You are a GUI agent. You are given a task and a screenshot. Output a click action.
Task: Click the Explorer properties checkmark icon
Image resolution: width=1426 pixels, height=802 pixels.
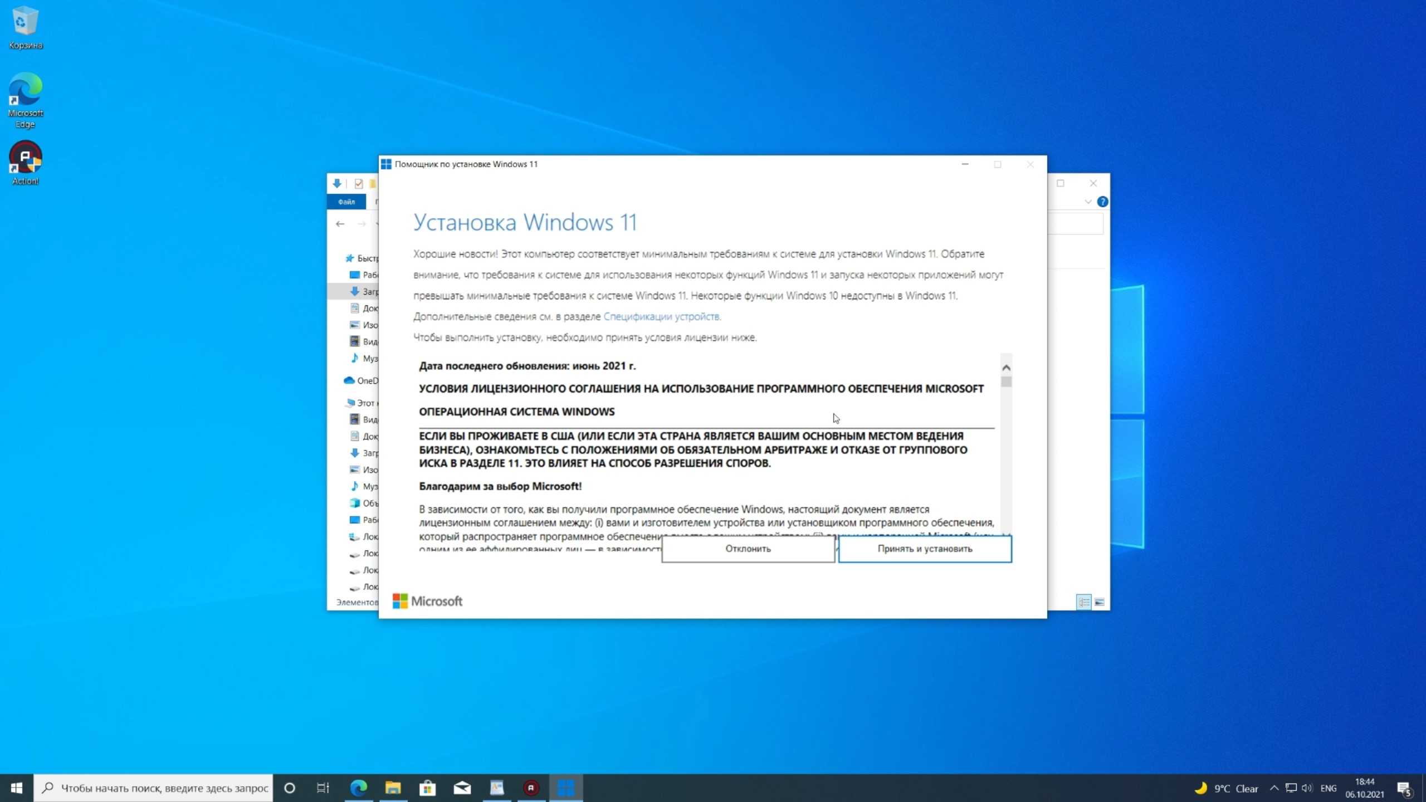pyautogui.click(x=359, y=184)
